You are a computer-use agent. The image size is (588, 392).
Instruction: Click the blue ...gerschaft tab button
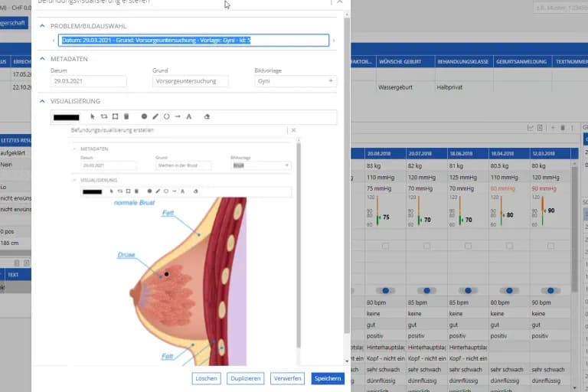click(14, 23)
